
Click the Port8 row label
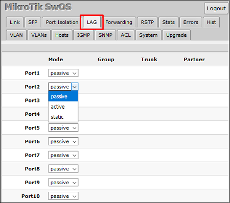click(x=32, y=169)
